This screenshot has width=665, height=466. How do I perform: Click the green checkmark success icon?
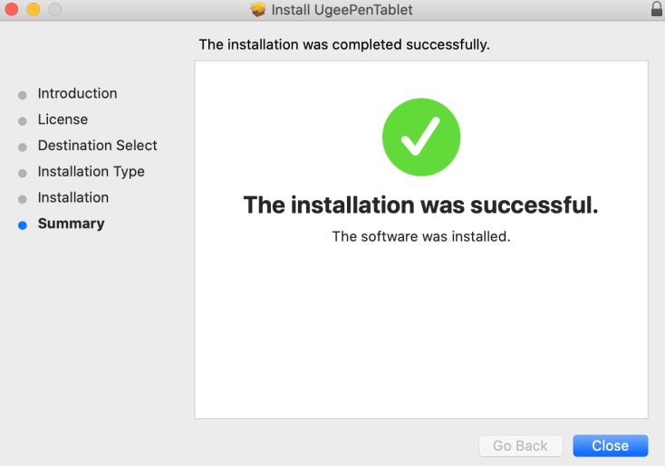(421, 137)
